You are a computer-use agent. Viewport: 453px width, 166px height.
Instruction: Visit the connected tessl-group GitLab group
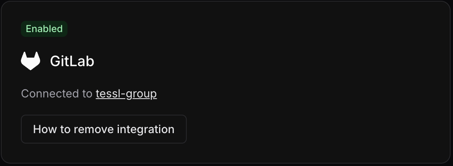(126, 94)
